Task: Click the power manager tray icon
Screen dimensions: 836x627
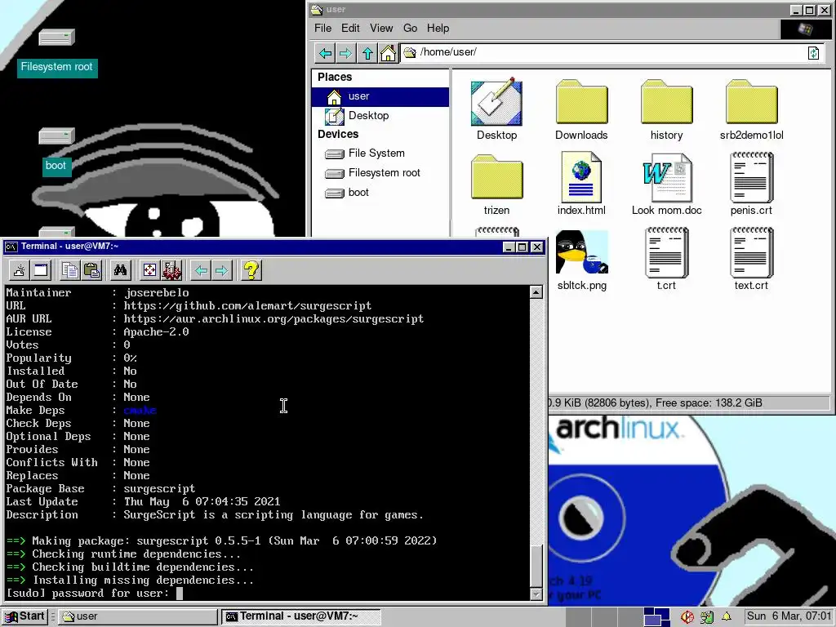Action: tap(706, 617)
